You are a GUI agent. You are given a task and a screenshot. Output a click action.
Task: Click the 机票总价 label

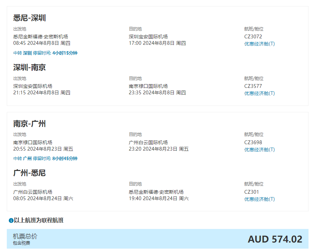(25, 236)
